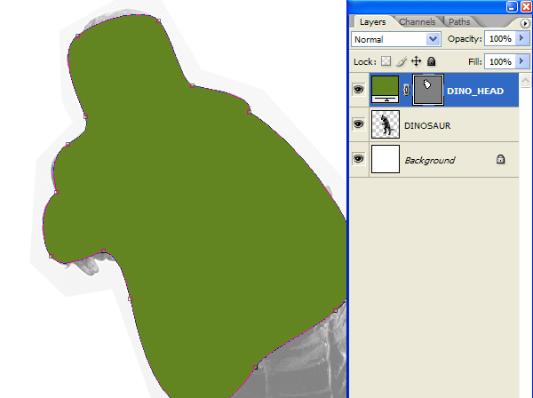Select the Background layer name
The image size is (533, 398).
430,161
